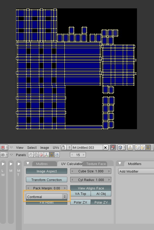Decrease Cube Size with left arrow
Viewport: 154px width, 230px height.
(72, 171)
